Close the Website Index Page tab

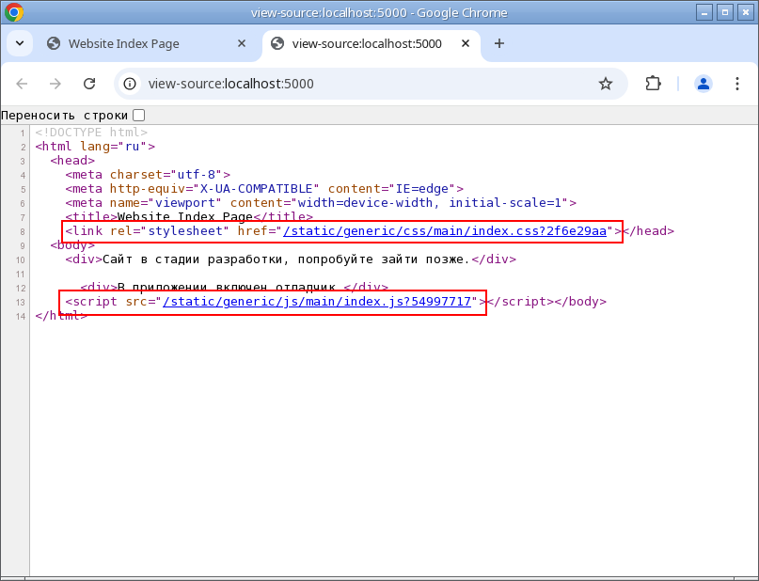(x=242, y=43)
